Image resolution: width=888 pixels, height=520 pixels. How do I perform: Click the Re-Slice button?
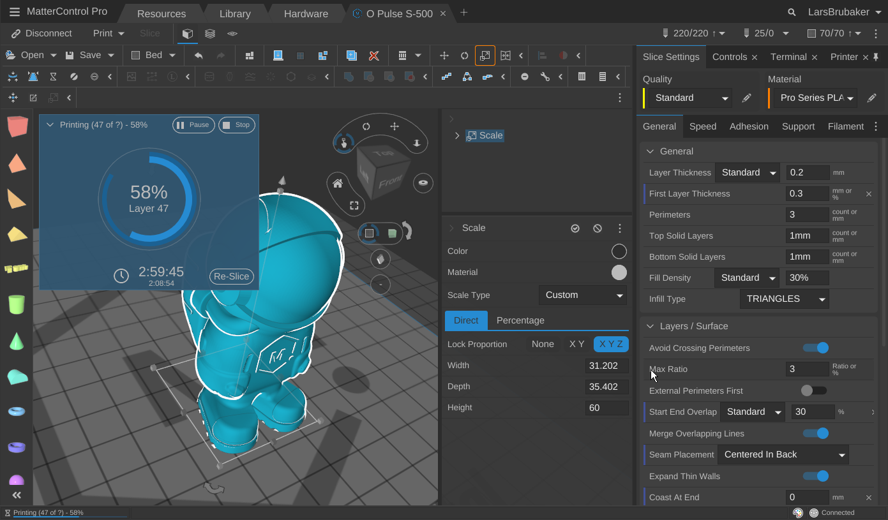point(231,276)
